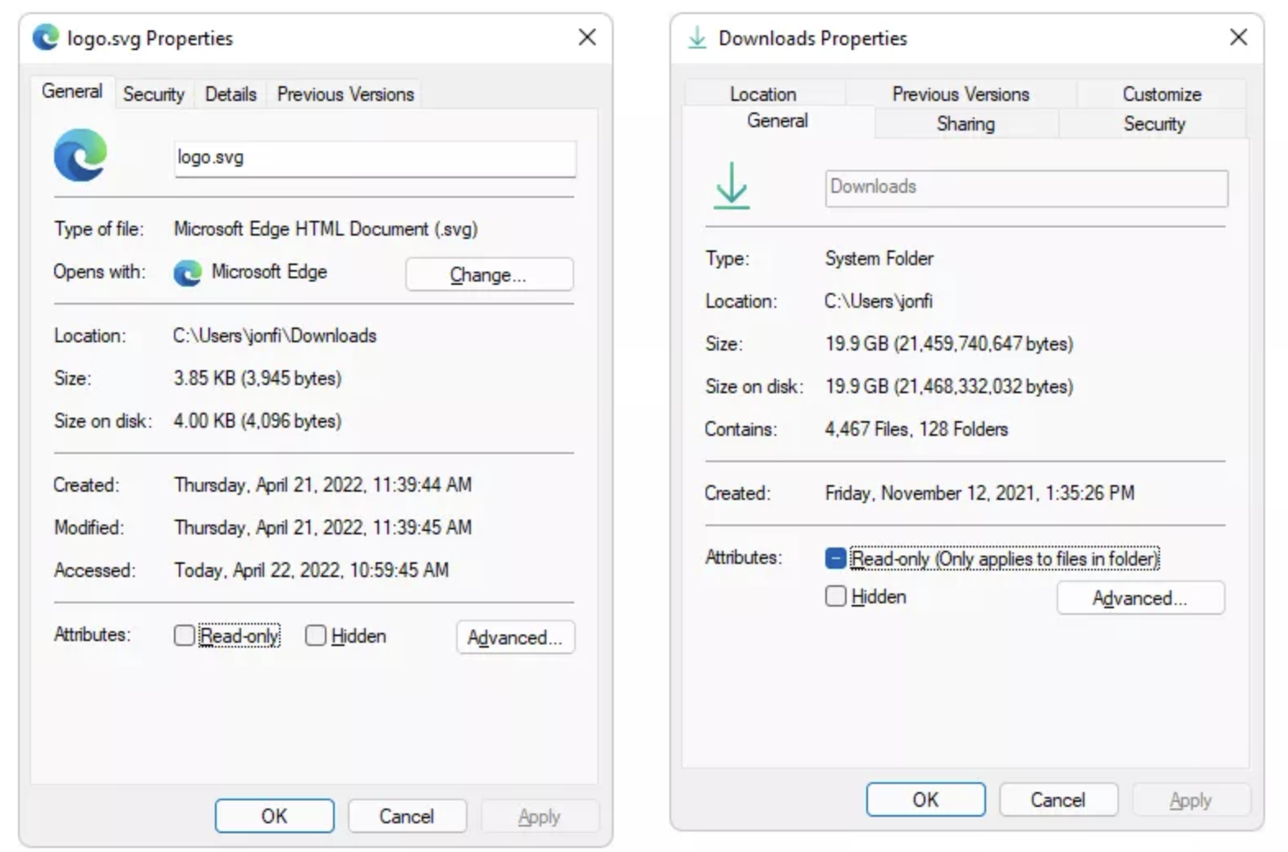Close the Downloads Properties dialog

tap(1238, 38)
